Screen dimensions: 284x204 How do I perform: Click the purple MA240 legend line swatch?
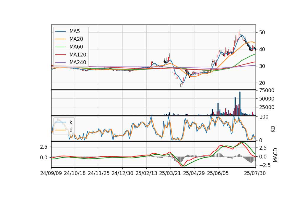click(60, 62)
